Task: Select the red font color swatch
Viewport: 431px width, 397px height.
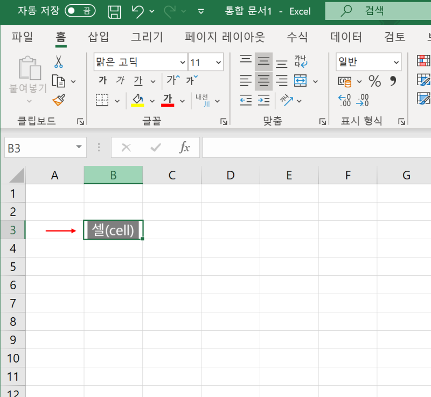Action: (x=169, y=106)
